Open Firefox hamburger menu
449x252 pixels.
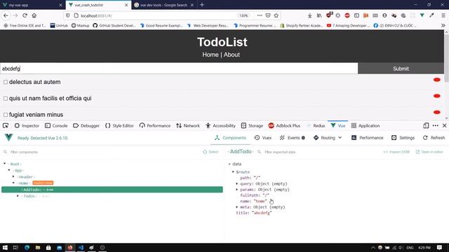click(x=443, y=15)
